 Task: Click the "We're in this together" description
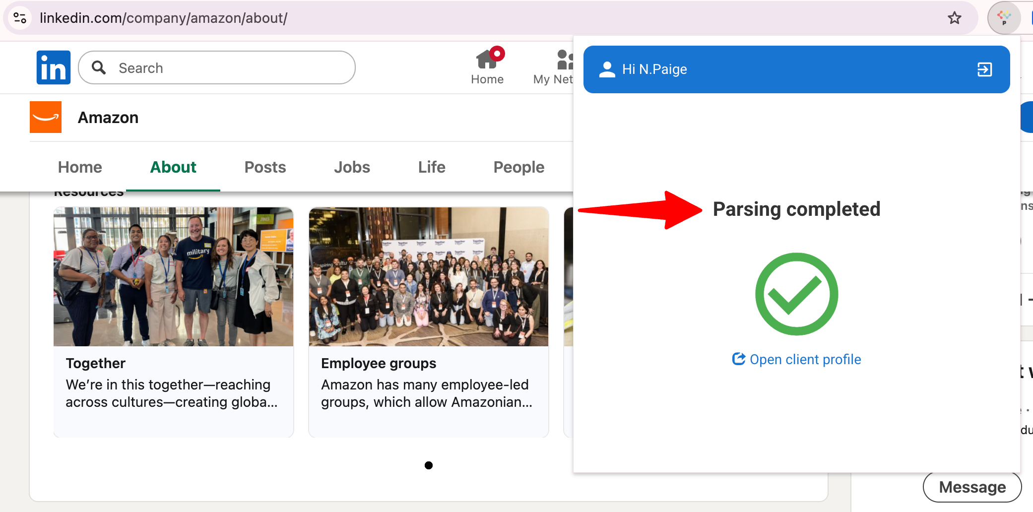[x=172, y=393]
